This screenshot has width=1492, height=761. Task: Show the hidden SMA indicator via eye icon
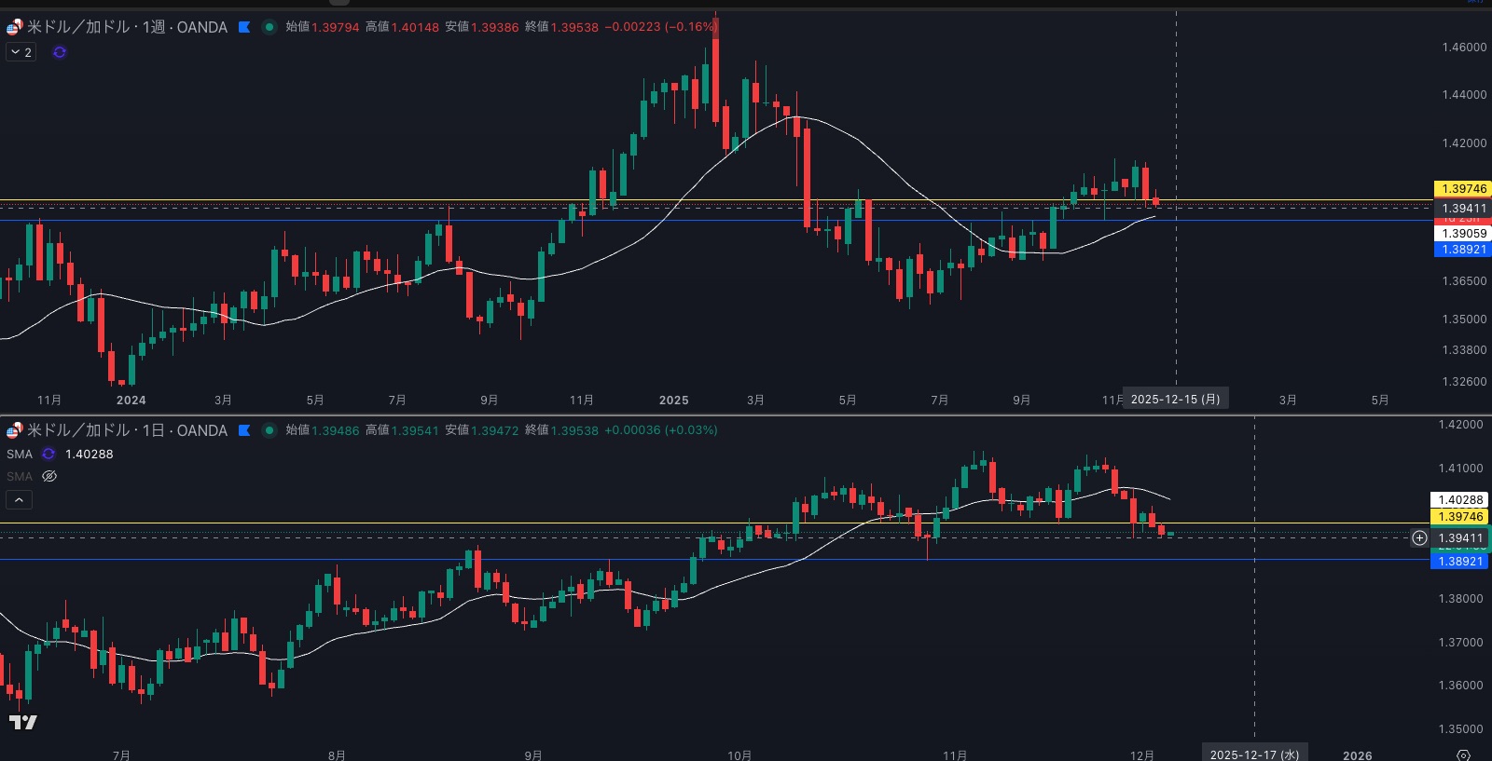pyautogui.click(x=49, y=476)
